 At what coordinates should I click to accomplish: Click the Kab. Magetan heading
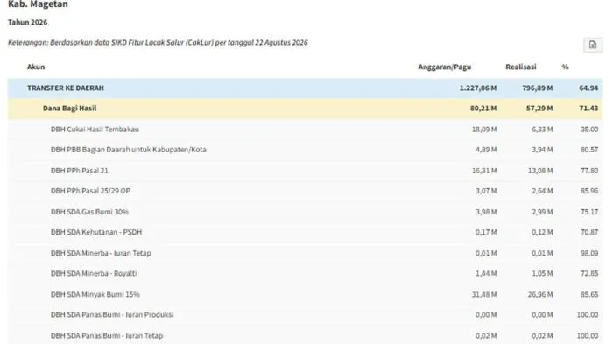(x=38, y=4)
